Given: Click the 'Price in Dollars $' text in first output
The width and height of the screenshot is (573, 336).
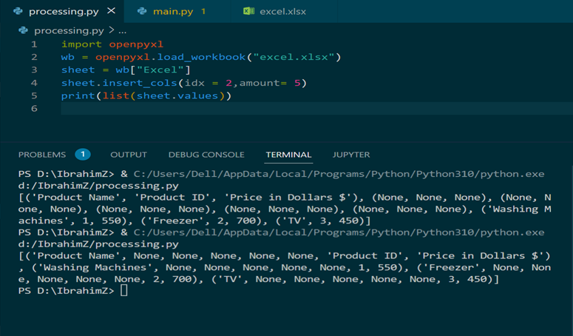Looking at the screenshot, I should 288,198.
